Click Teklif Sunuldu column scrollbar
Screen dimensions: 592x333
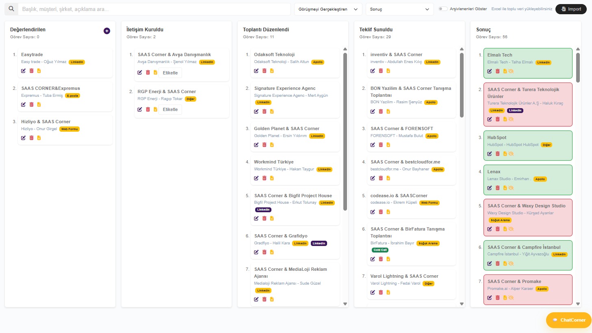[x=462, y=85]
